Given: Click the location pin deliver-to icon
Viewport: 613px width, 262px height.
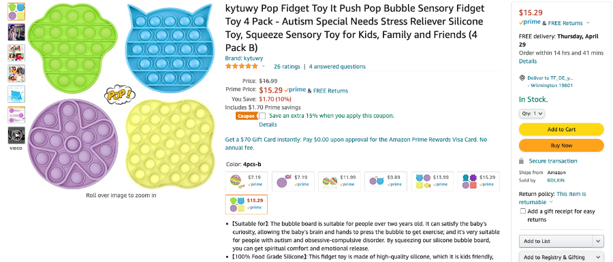Looking at the screenshot, I should 522,78.
